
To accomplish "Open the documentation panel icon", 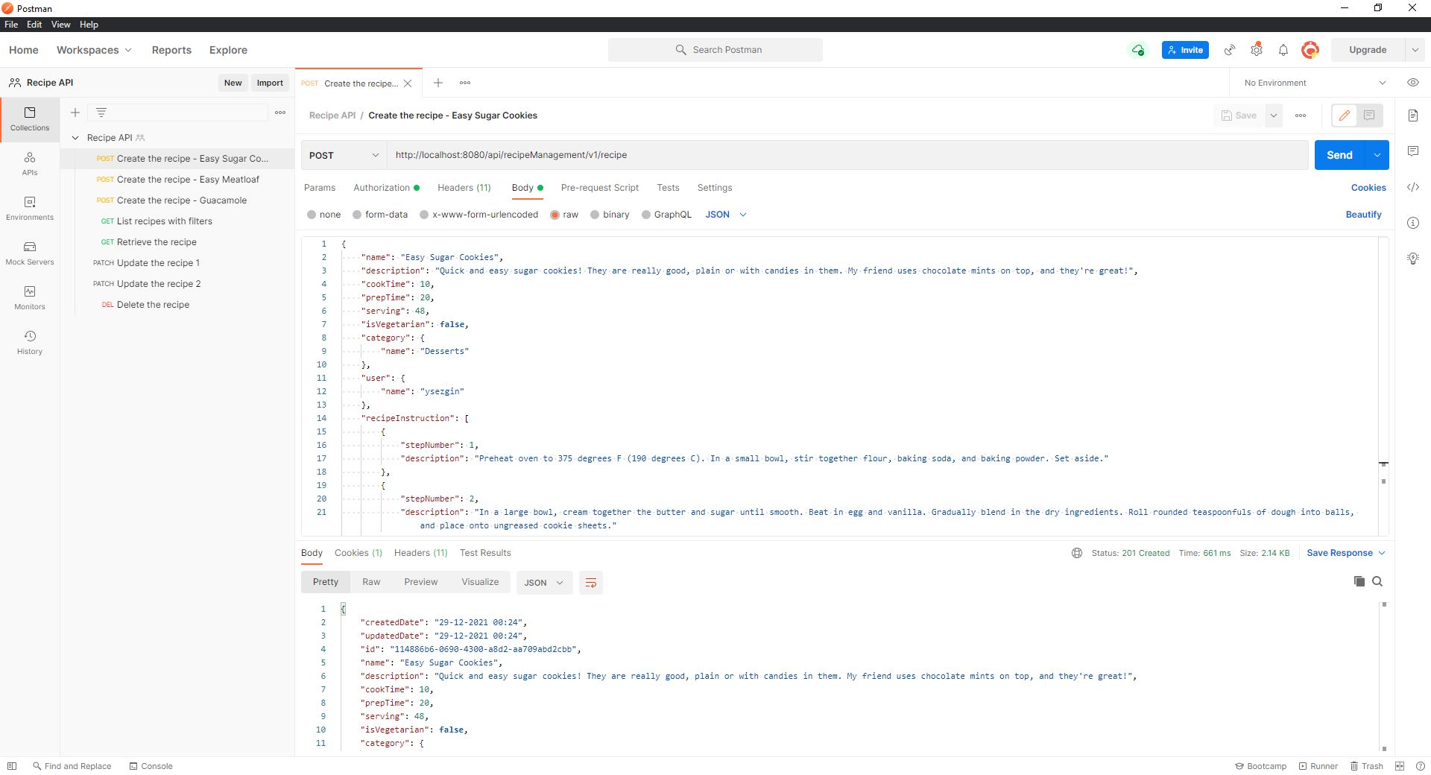I will coord(1413,116).
